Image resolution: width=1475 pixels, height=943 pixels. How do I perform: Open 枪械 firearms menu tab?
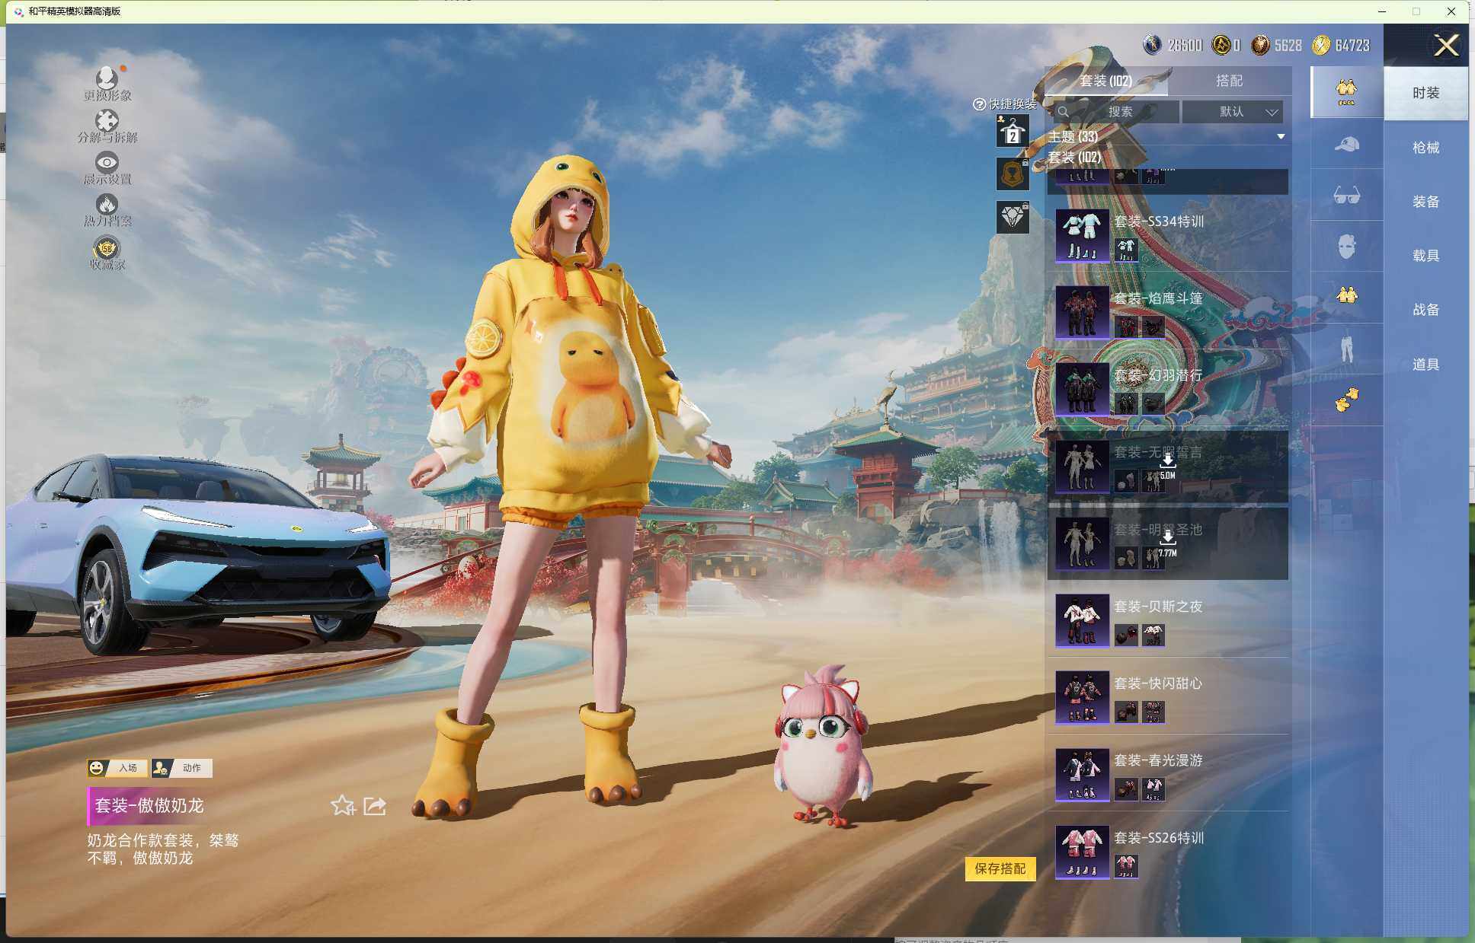tap(1425, 148)
